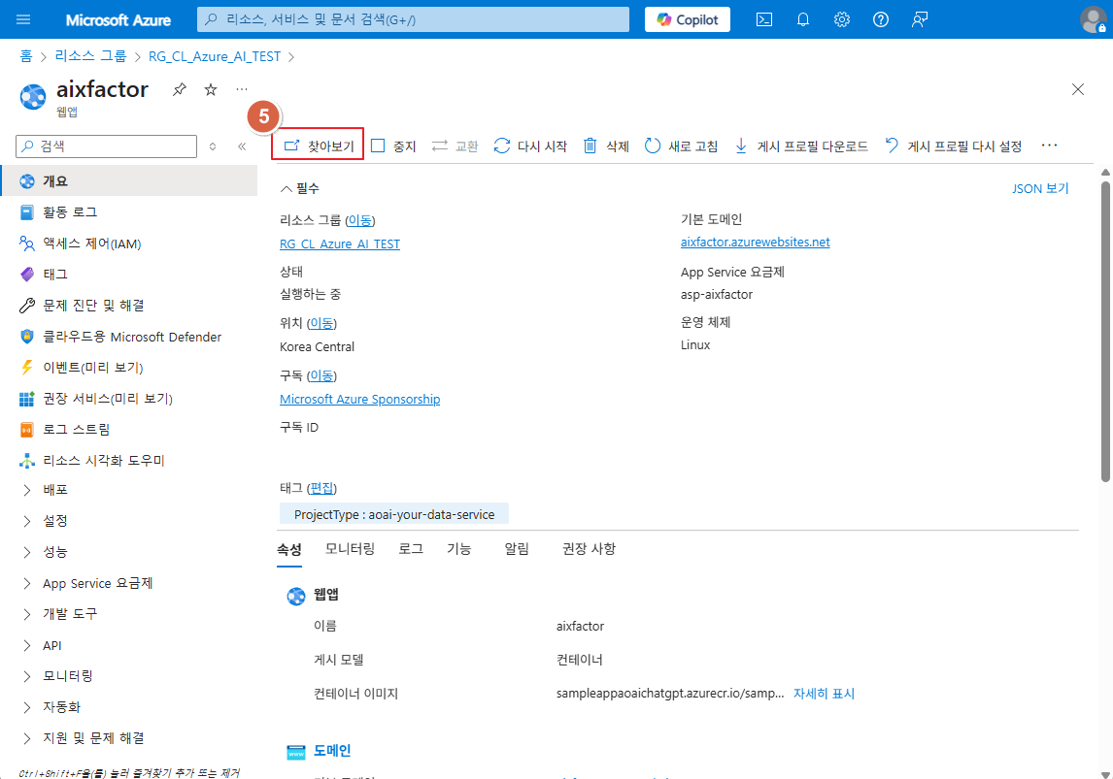Launch Cloud Shell from the top bar

763,19
